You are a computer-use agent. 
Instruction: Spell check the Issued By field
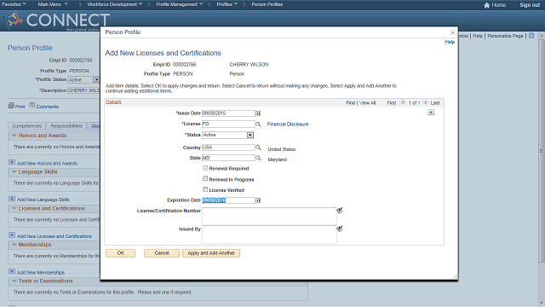tap(340, 229)
